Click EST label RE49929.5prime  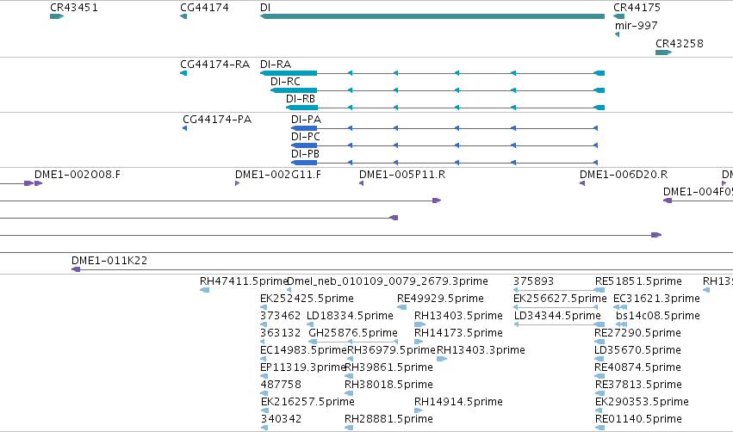440,299
